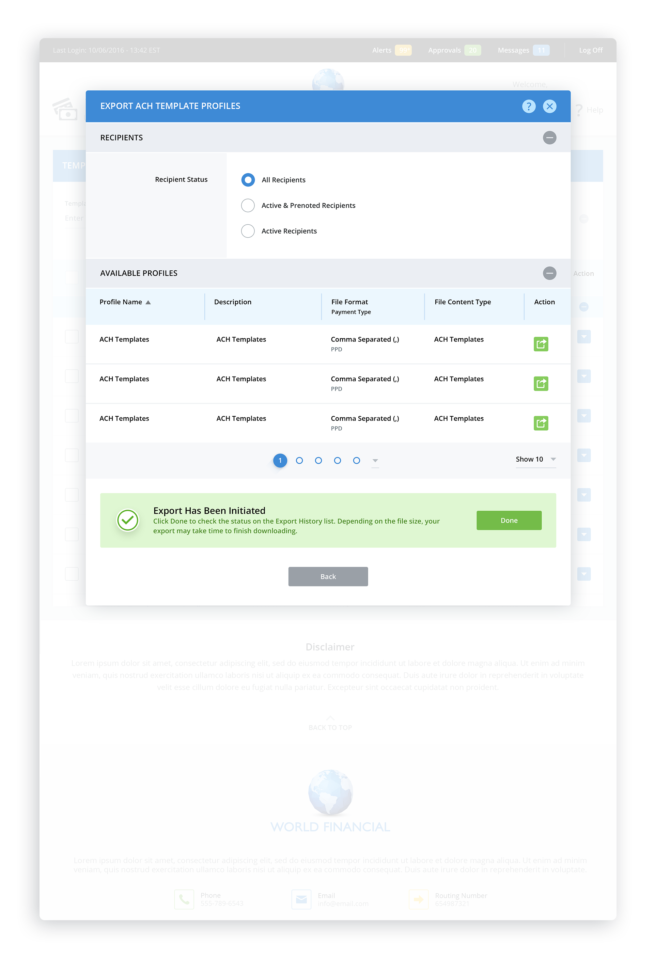Viewport: 654px width, 959px height.
Task: Sort by Profile Name column
Action: (x=125, y=302)
